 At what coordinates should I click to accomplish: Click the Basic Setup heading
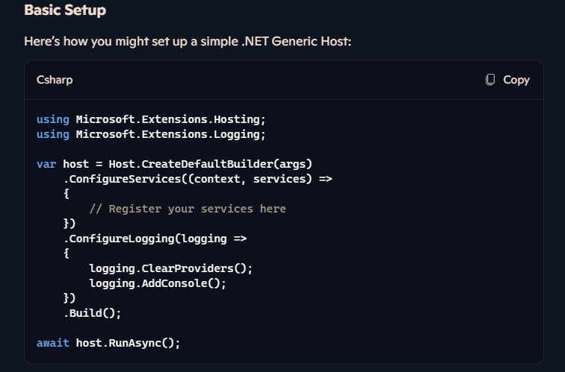click(65, 10)
